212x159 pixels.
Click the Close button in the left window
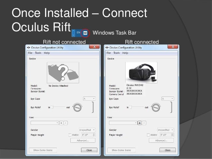89,150
